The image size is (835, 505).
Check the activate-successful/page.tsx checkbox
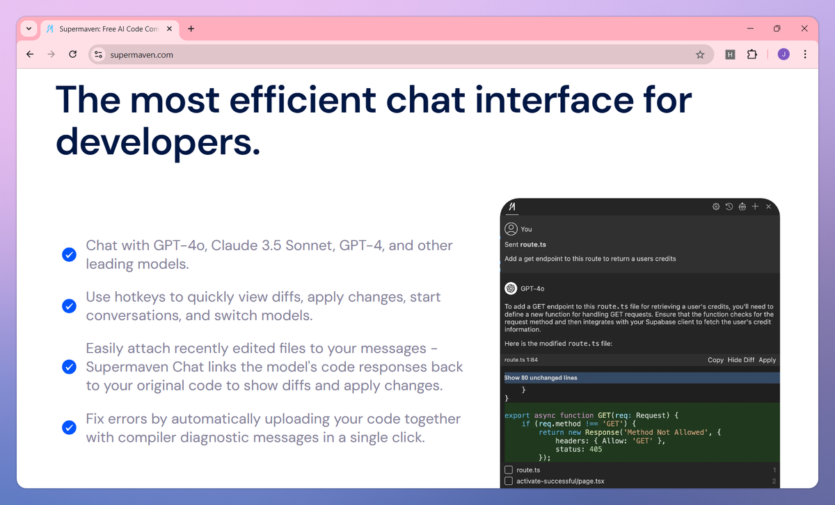pos(509,481)
